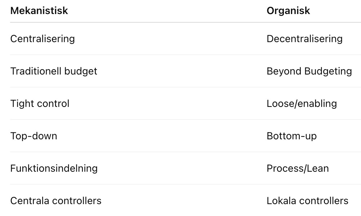Screen dimensions: 361x216
Task: Select the Centralisering cell
Action: pos(43,39)
